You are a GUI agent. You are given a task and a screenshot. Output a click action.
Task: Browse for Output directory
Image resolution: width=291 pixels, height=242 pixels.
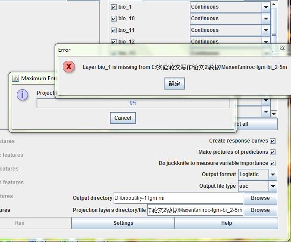(260, 198)
